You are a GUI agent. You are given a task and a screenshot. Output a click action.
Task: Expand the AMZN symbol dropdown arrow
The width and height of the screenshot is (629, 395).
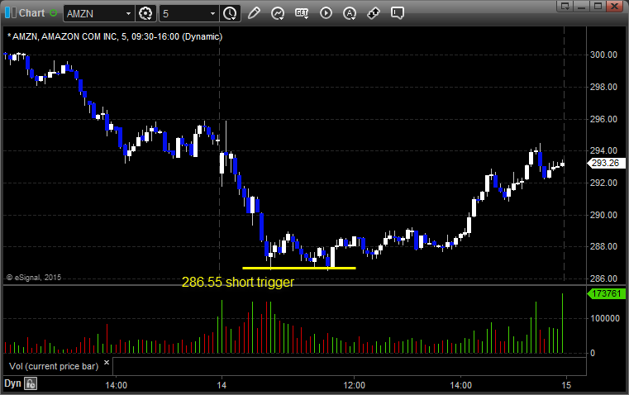coord(128,13)
